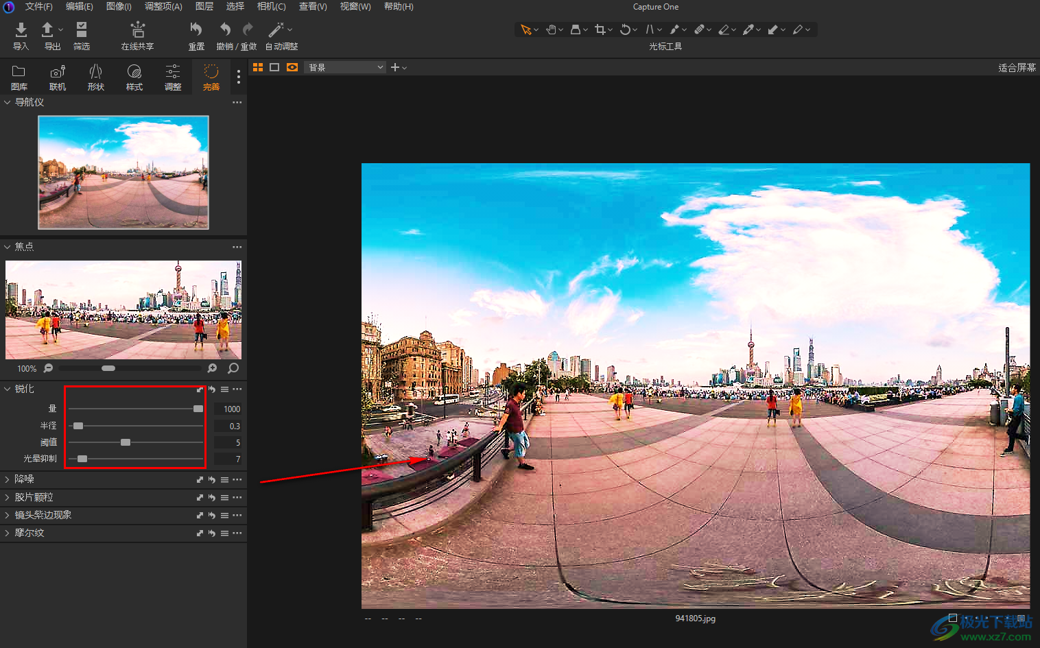Click the navigator thumbnail preview

click(x=123, y=172)
